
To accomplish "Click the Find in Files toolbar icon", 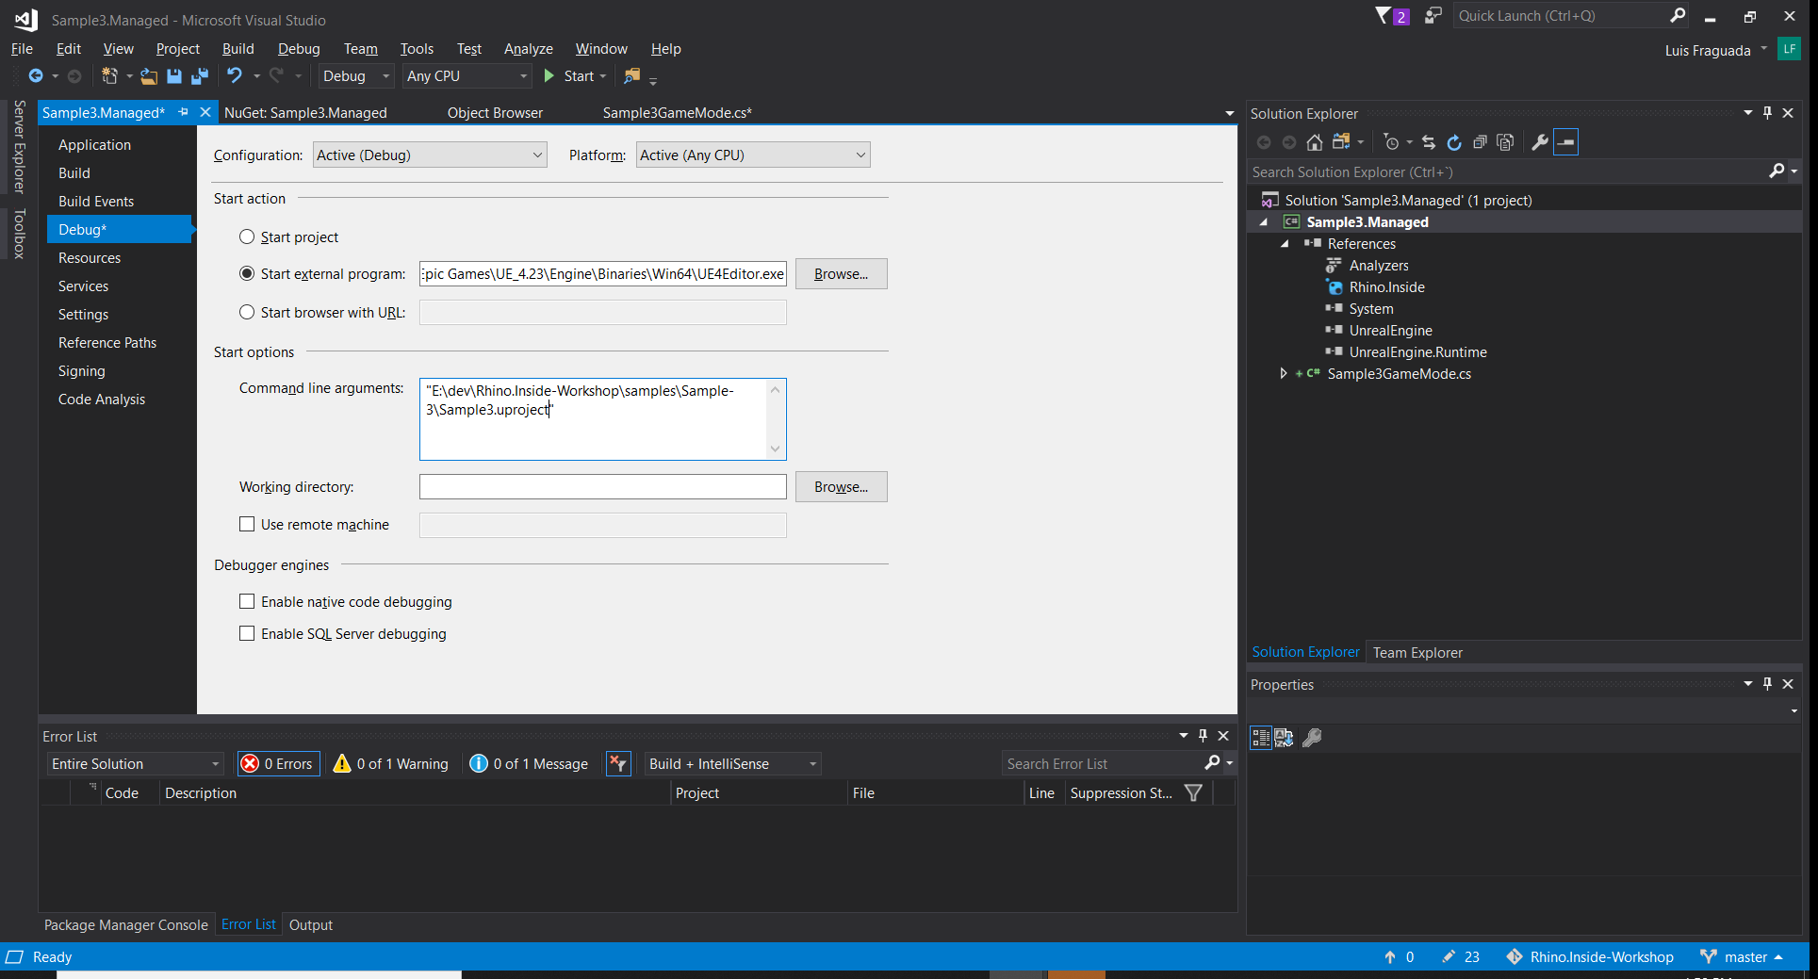I will (632, 76).
